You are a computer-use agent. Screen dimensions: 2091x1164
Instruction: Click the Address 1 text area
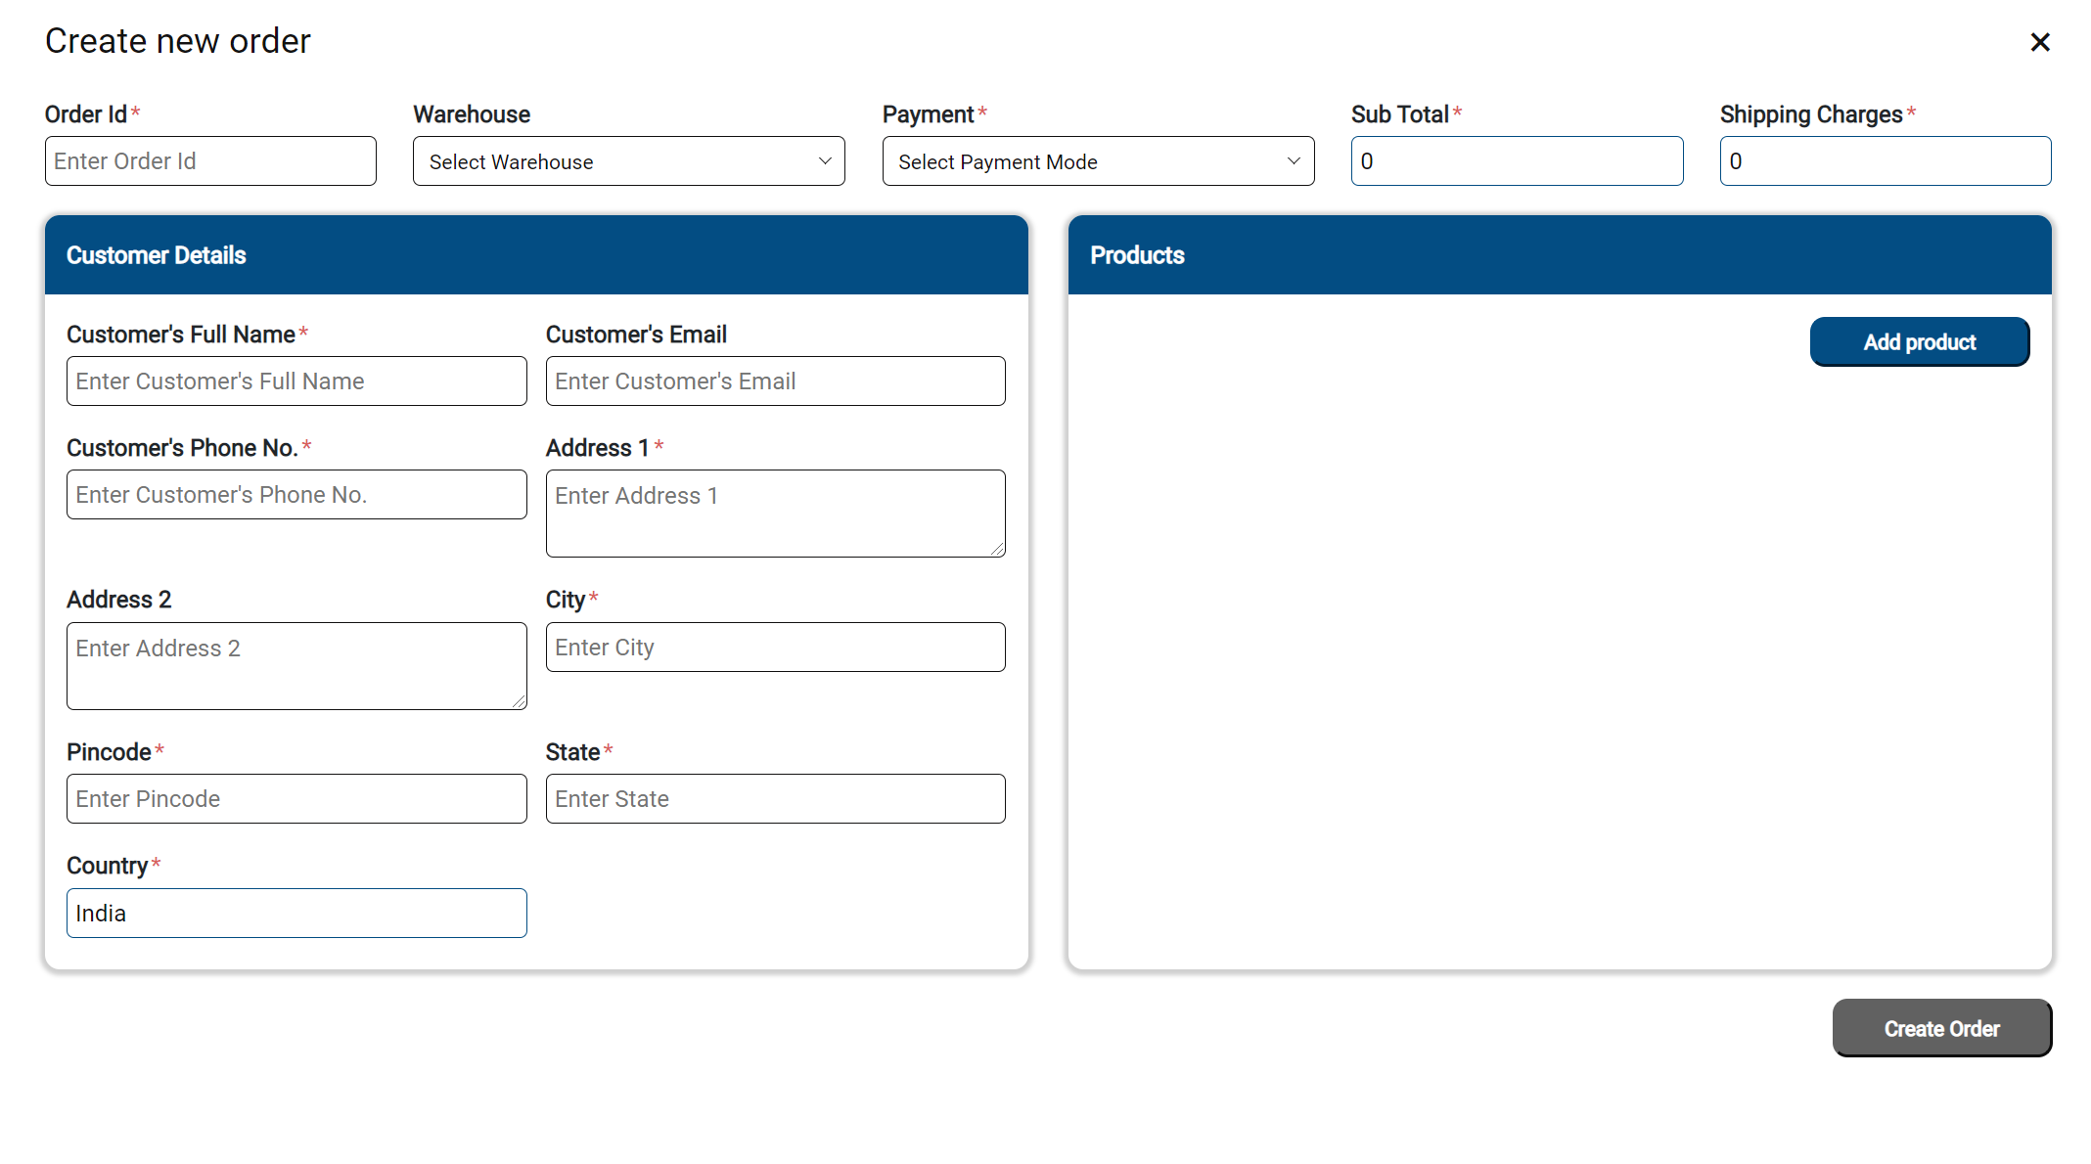(x=775, y=514)
